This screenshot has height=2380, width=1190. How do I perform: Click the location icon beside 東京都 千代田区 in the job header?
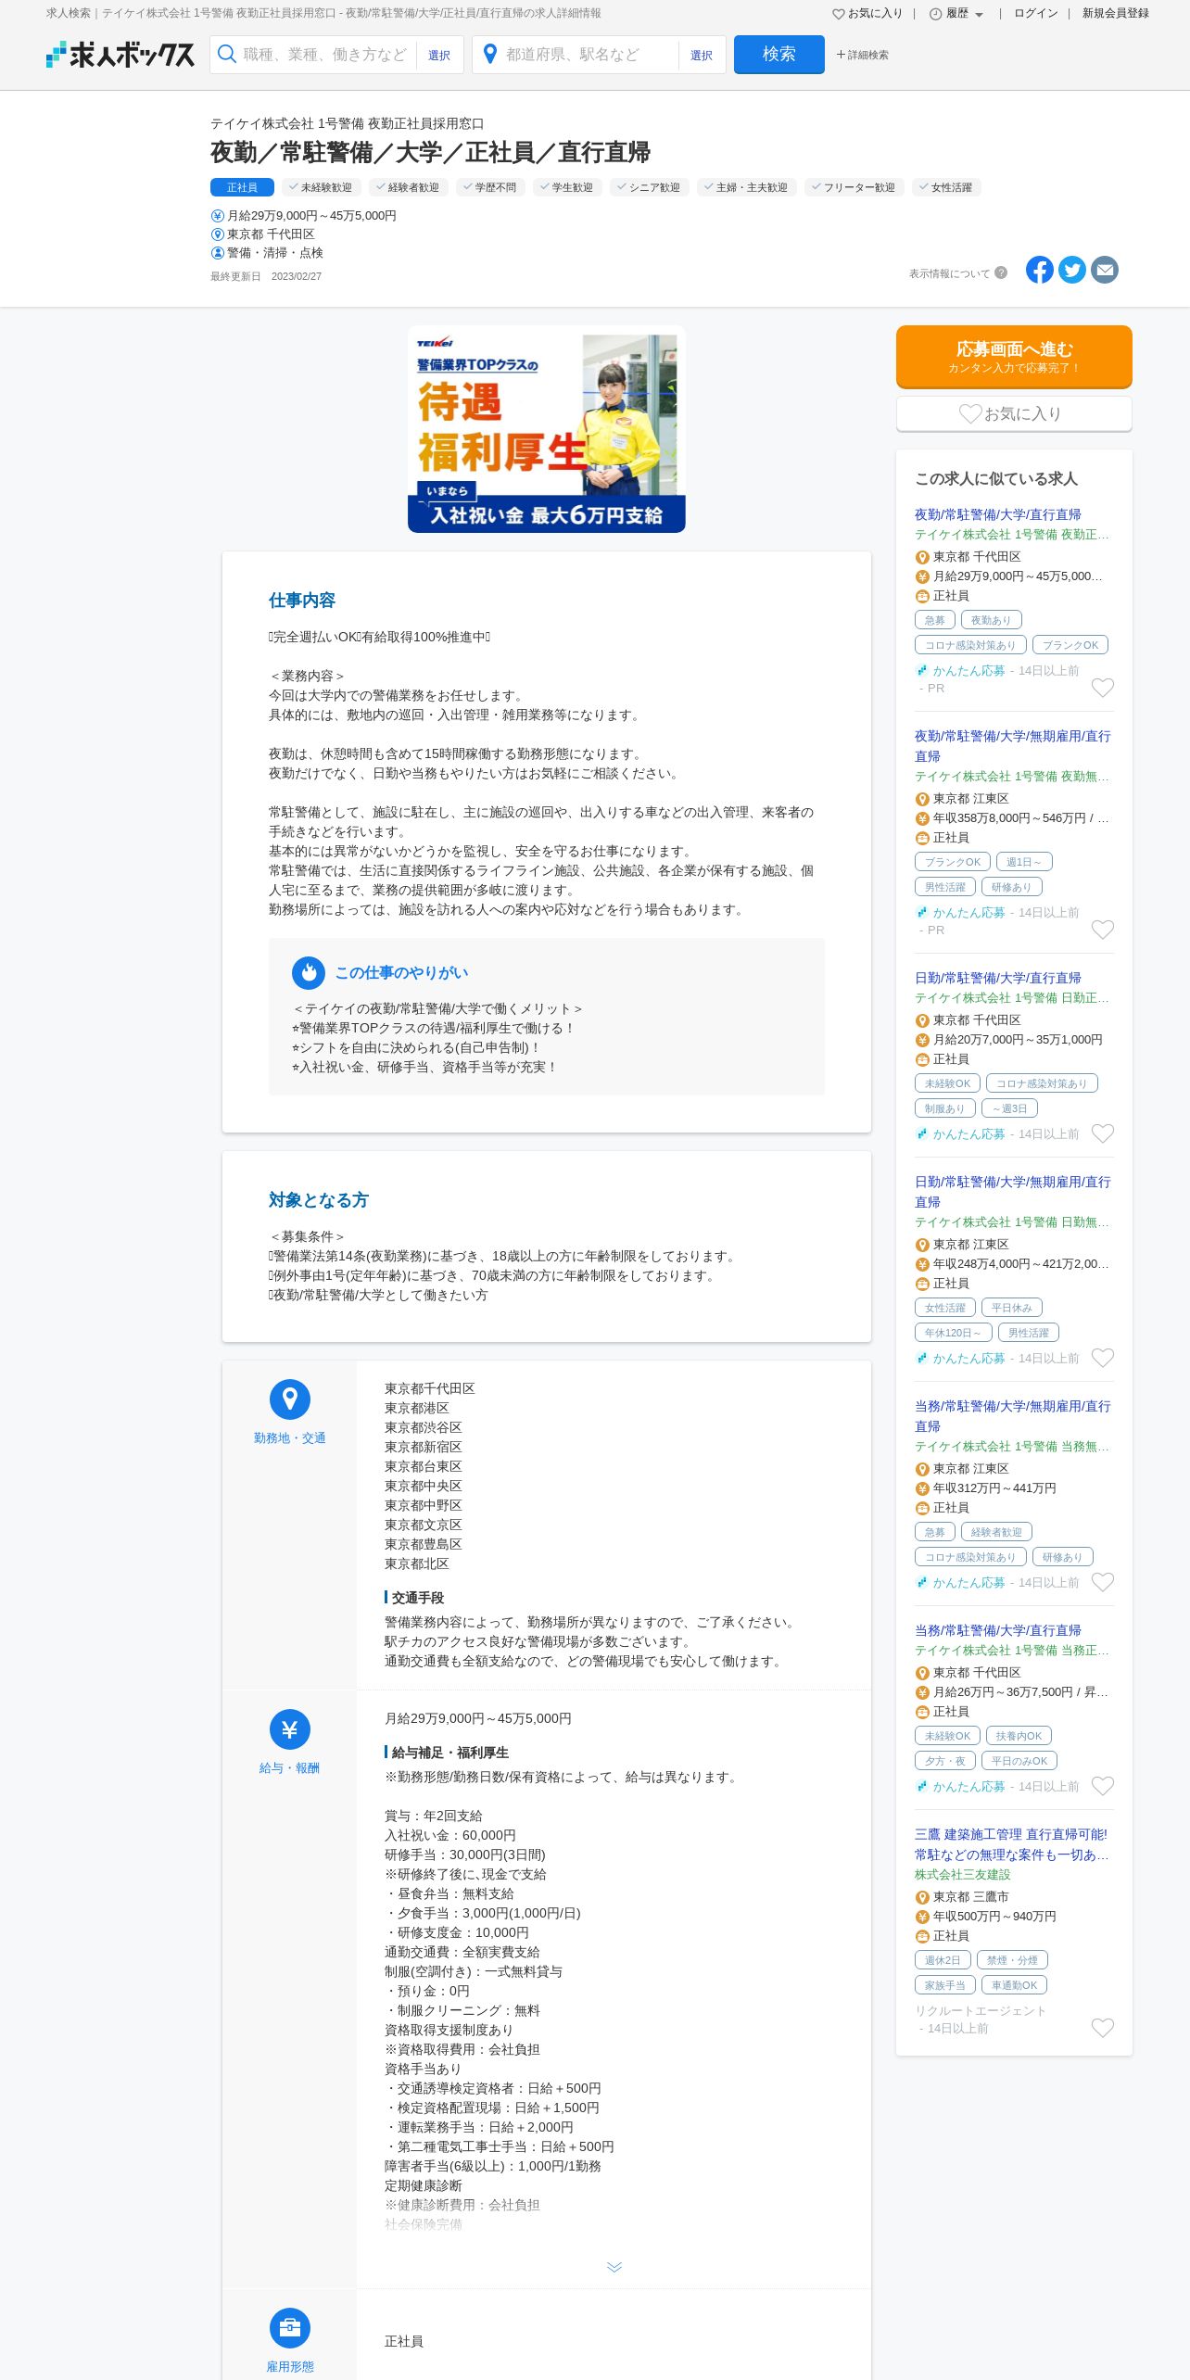tap(218, 234)
